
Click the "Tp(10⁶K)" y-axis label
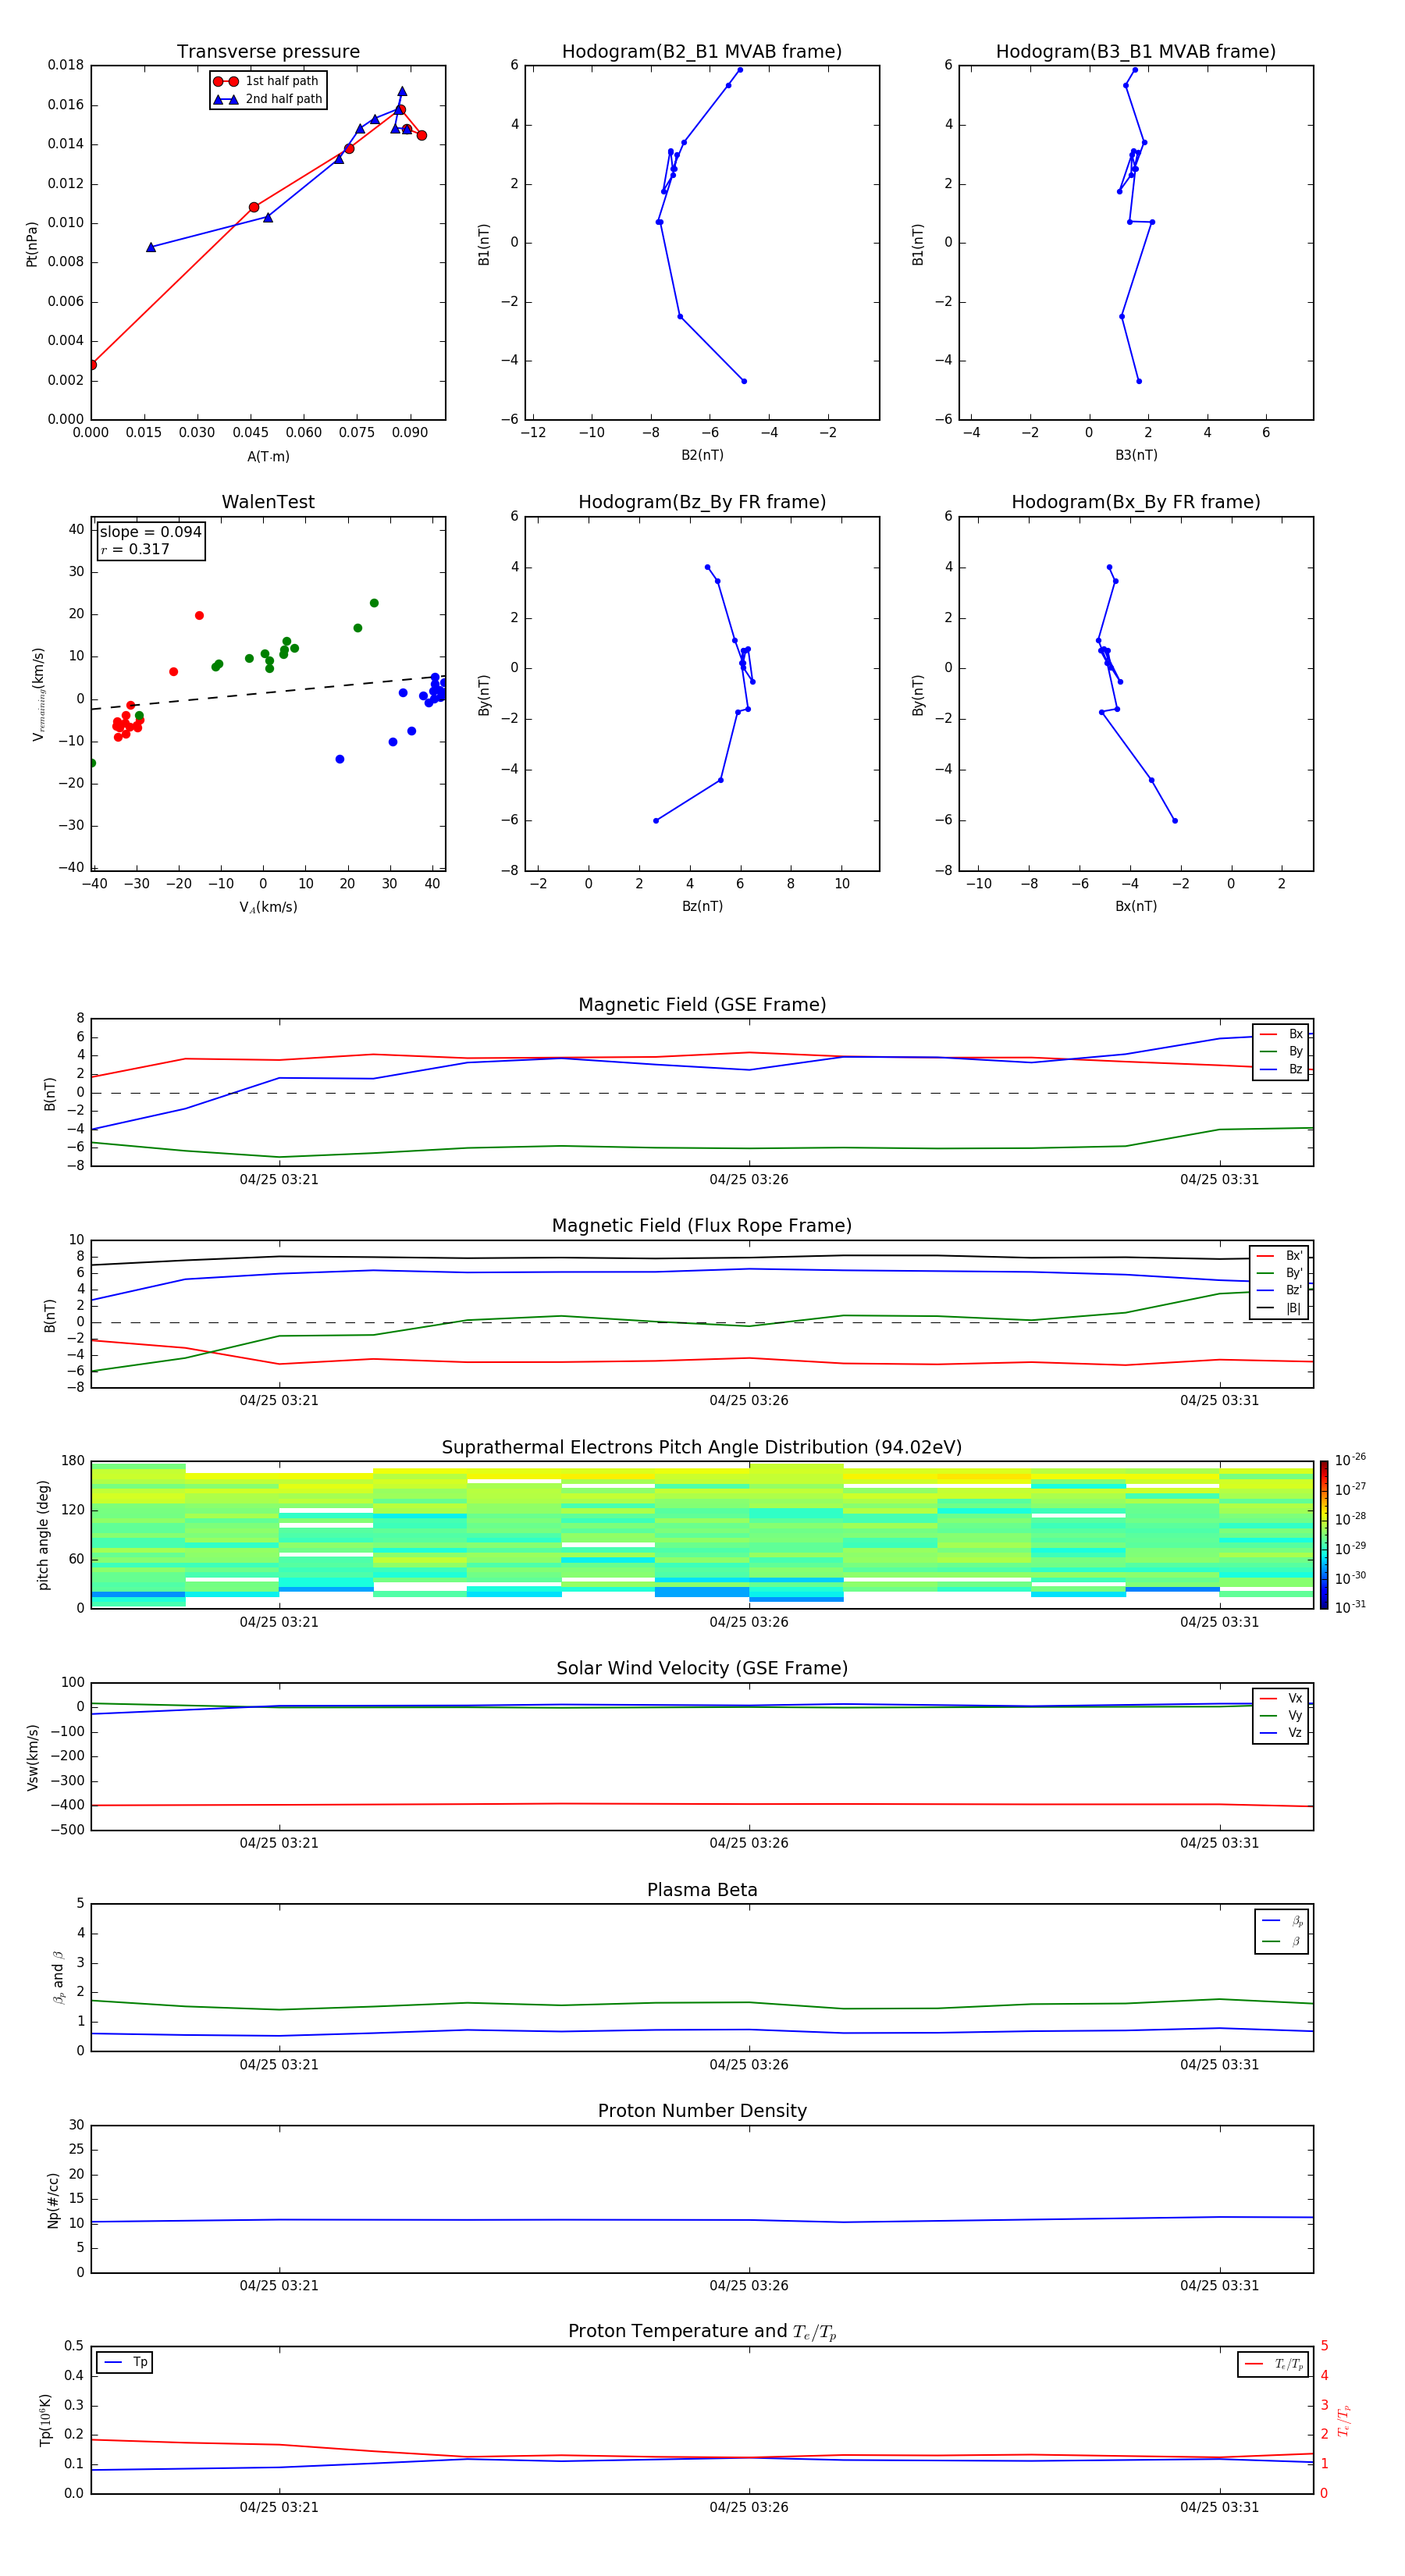pos(45,2420)
